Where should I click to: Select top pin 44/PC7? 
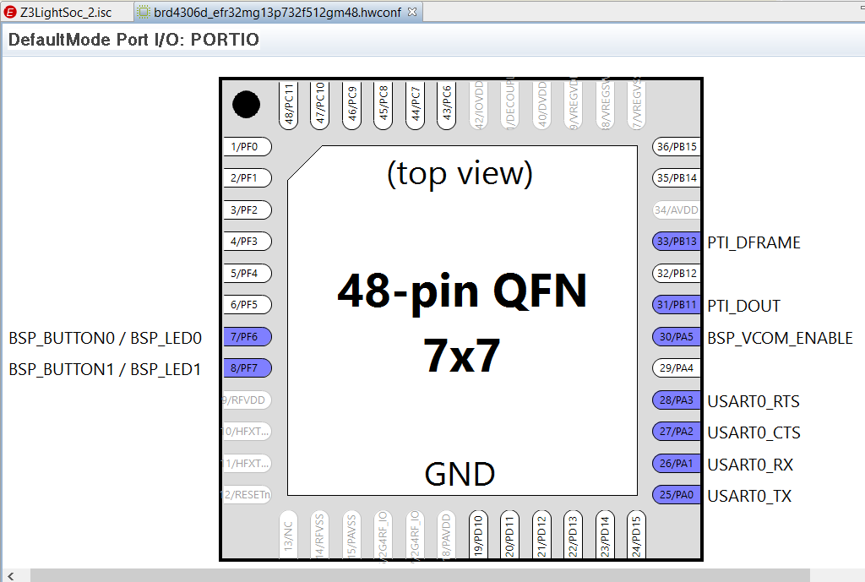point(416,105)
